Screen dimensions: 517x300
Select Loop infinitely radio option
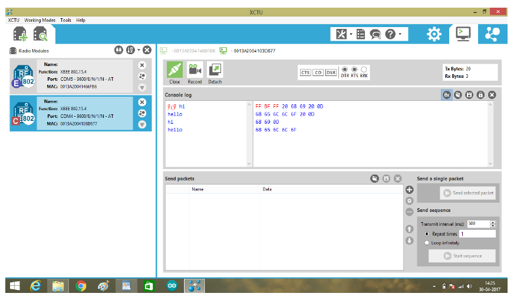427,243
